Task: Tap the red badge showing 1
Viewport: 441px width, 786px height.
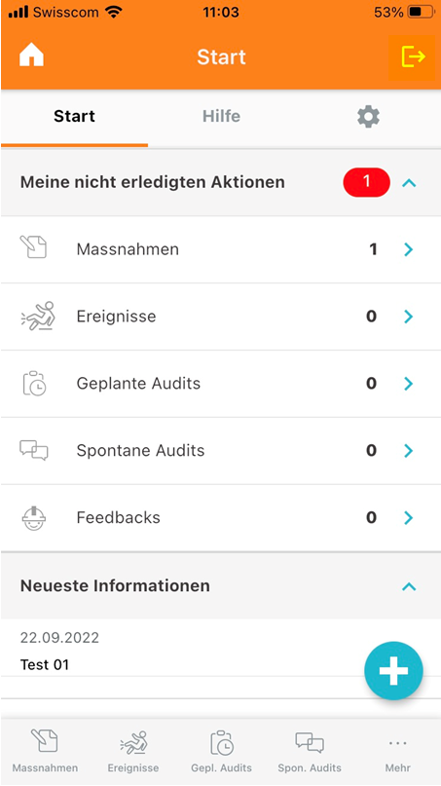Action: (366, 182)
